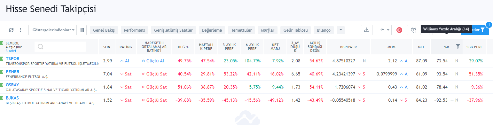Sort by the DEĞ % column header
493x126 pixels.
(183, 47)
